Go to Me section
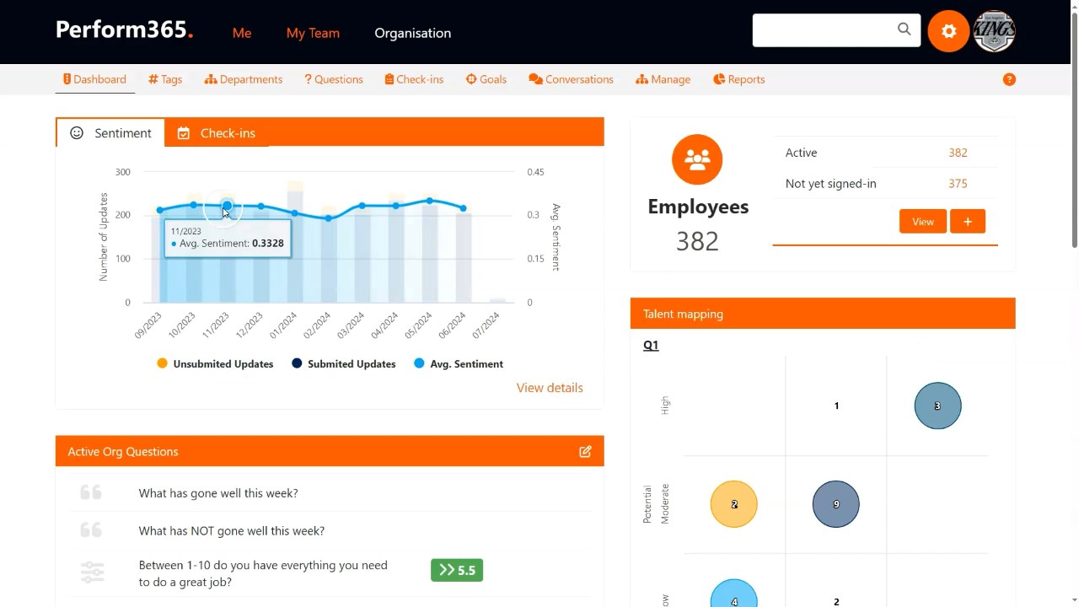 click(x=242, y=33)
